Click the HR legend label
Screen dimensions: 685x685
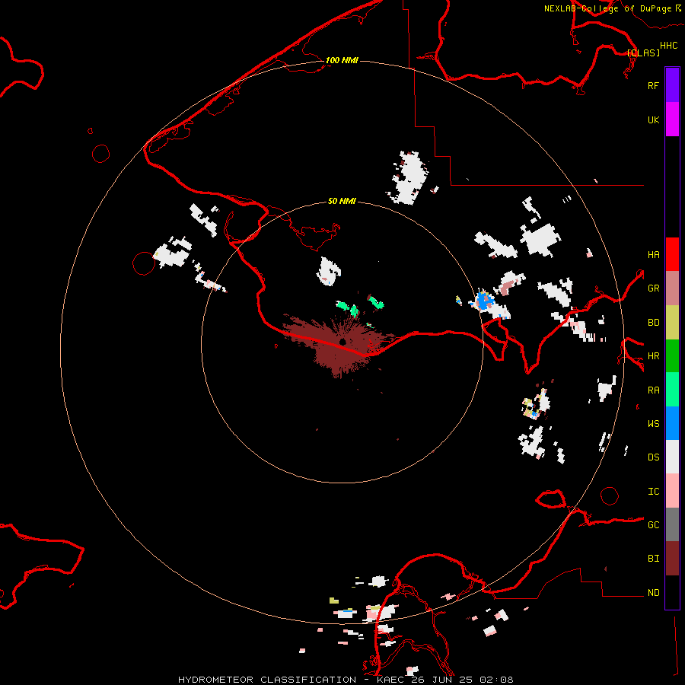[653, 356]
